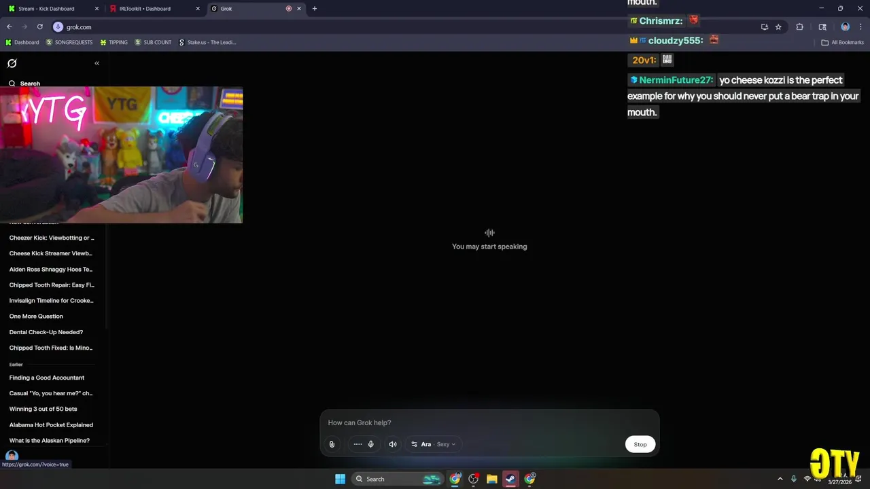Open 'Dental Check-Up Needed?' conversation
The image size is (870, 489).
46,332
